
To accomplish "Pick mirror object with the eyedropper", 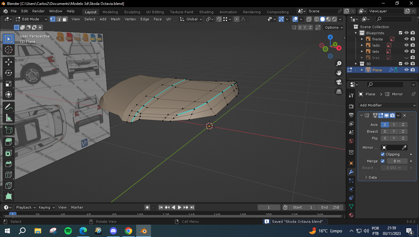I will pos(404,148).
